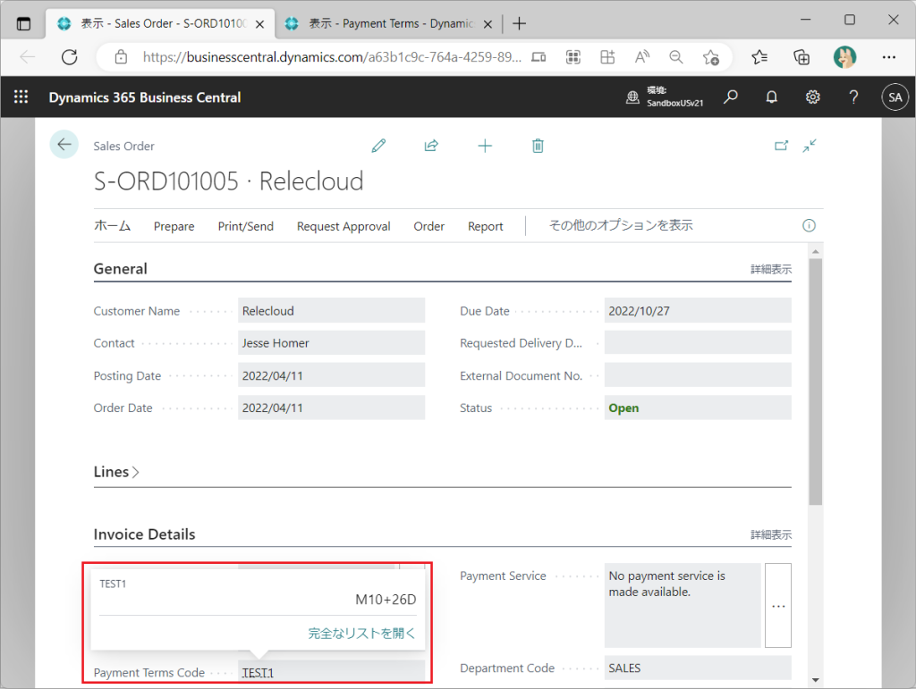Click 完全なリストを開く link

[361, 634]
